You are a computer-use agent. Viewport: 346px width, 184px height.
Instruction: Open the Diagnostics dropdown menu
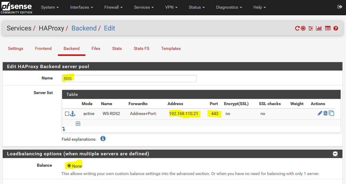(x=229, y=7)
